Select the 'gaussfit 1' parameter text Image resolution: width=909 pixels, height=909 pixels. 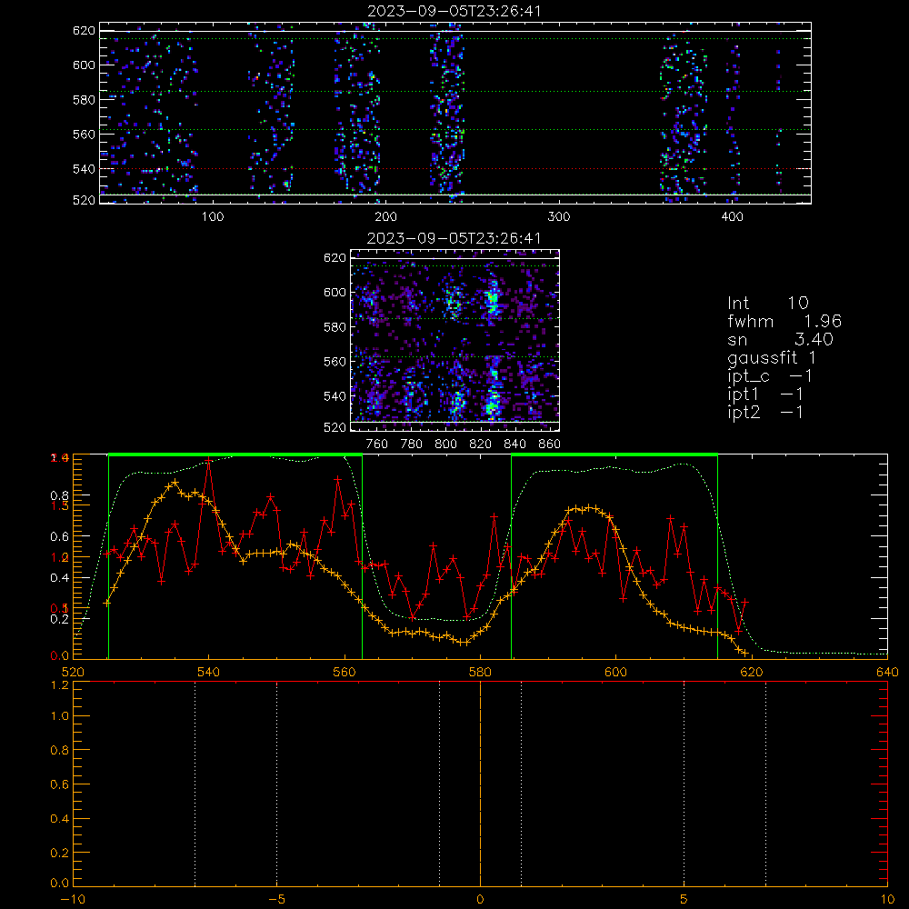pyautogui.click(x=772, y=357)
